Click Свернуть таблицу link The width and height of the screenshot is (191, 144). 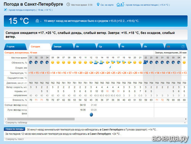pyautogui.click(x=16, y=123)
